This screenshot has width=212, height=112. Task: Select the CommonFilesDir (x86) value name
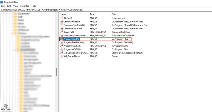(74, 25)
